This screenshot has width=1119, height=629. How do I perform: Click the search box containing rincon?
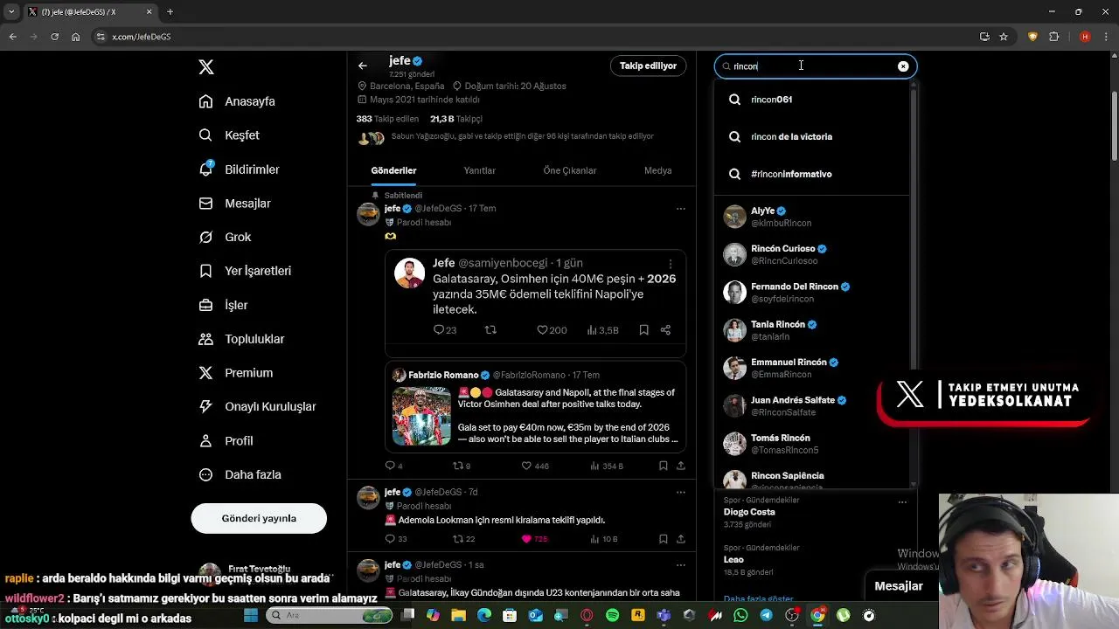pos(815,66)
